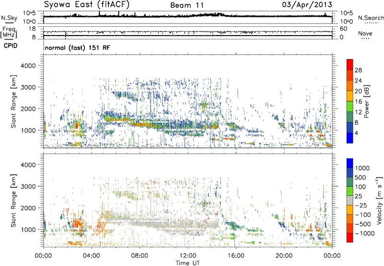Image resolution: width=384 pixels, height=266 pixels.
Task: Select the 'normal (fast) 151 RF' mode text
Action: tap(77, 48)
